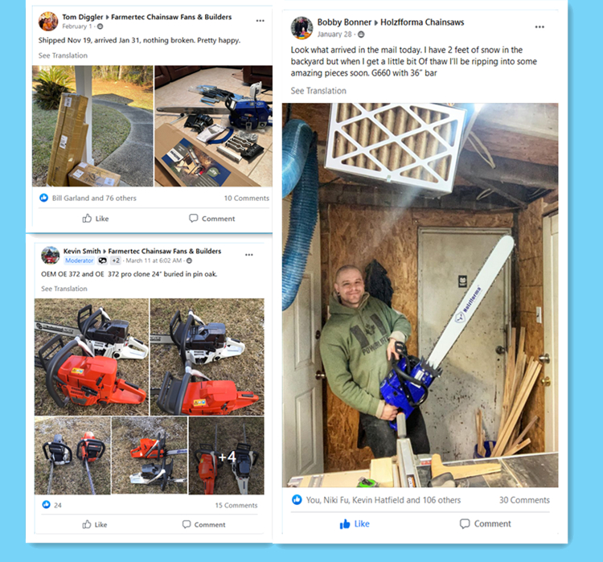Expand the 30 Comments on Bobby Bonner's post

[x=524, y=500]
